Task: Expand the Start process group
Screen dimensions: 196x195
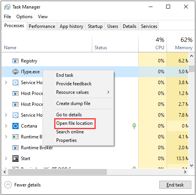Action: [x=6, y=158]
